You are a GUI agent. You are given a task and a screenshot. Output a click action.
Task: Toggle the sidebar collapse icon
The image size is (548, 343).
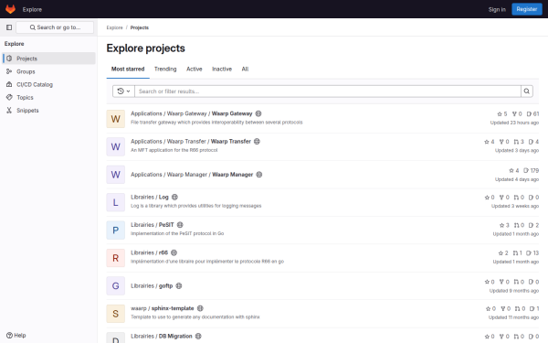(x=9, y=27)
